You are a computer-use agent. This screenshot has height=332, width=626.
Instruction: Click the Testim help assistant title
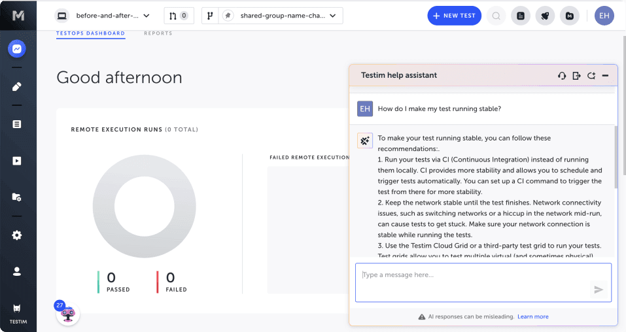(x=399, y=75)
